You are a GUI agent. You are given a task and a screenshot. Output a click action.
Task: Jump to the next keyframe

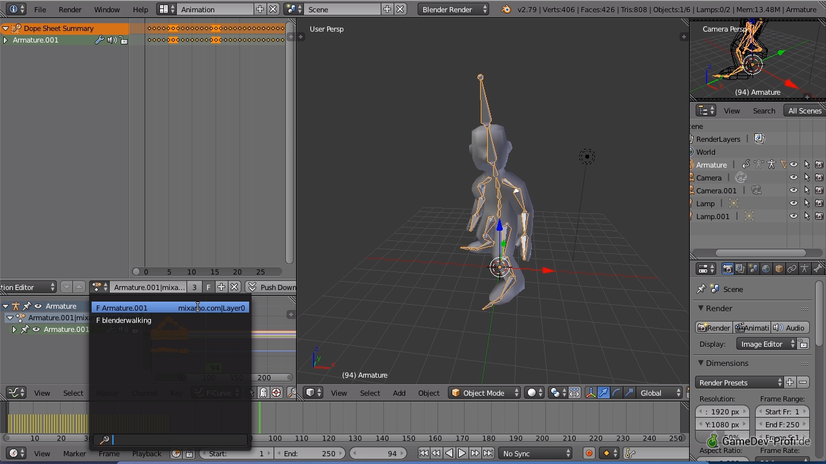point(475,453)
